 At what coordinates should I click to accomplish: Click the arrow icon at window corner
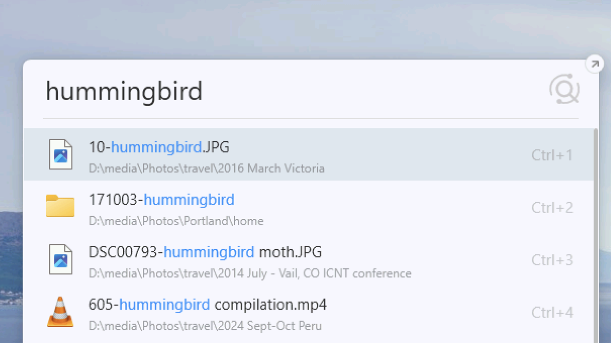(594, 64)
